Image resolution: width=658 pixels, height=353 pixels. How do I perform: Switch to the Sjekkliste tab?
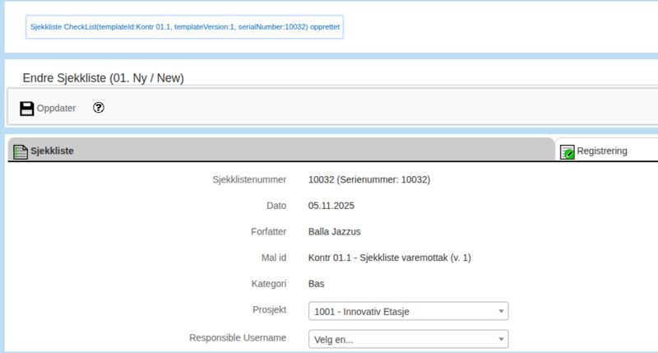coord(53,151)
